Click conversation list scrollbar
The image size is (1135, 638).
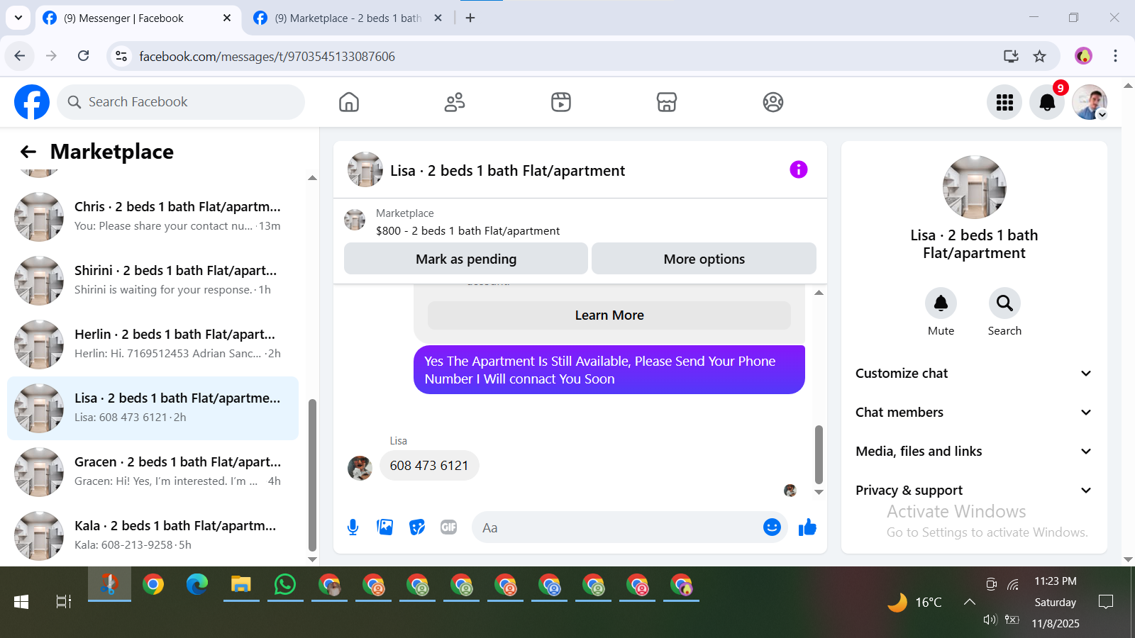[312, 475]
